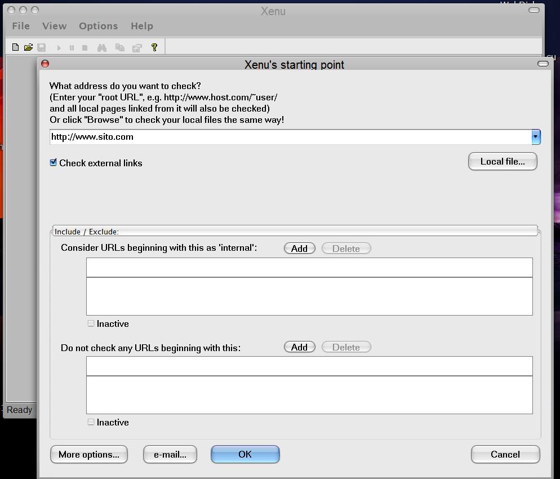
Task: Click the Properties toolbar icon
Action: 137,48
